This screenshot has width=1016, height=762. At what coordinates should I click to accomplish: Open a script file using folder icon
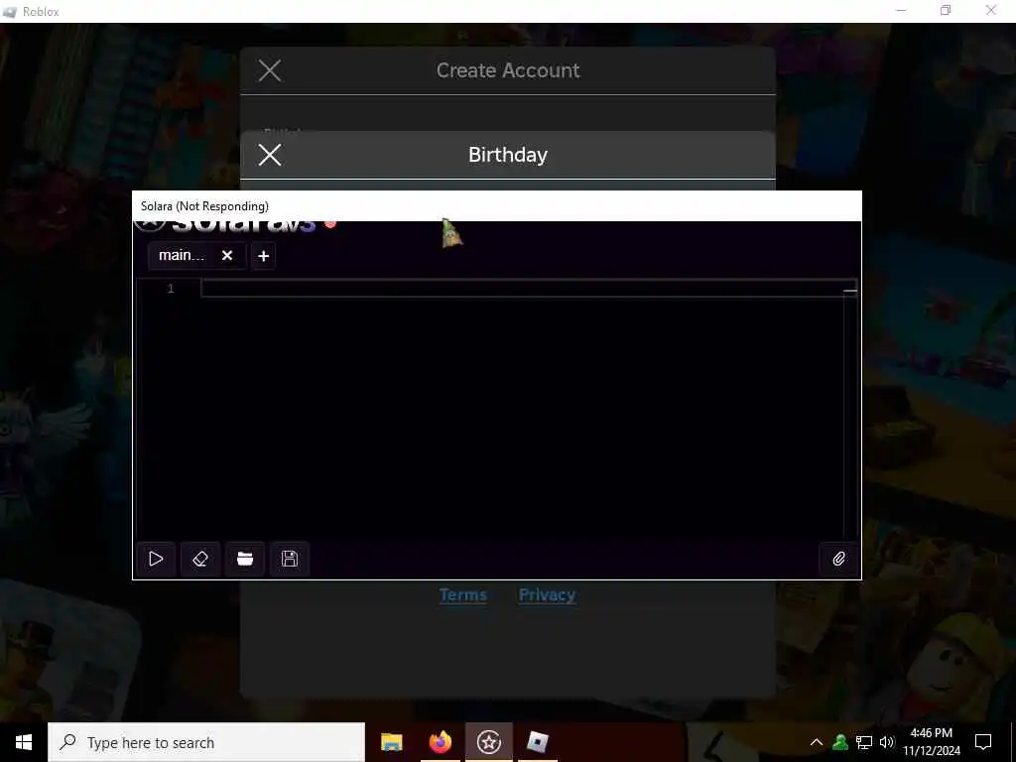(245, 559)
